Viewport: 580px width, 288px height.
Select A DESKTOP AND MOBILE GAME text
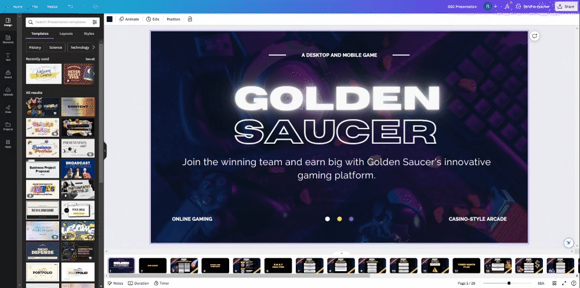[339, 55]
